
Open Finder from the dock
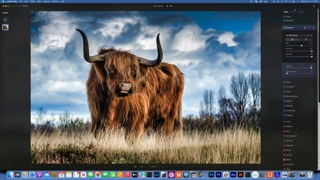coord(10,174)
